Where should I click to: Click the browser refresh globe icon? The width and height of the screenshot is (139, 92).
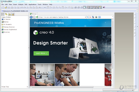37,17
